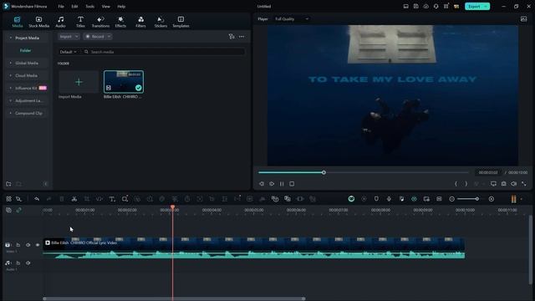Collapse the media sidebar panel
The width and height of the screenshot is (535, 301).
[x=46, y=184]
